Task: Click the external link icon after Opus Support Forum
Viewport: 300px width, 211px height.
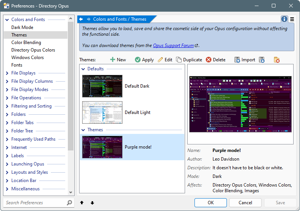Action: pos(196,46)
